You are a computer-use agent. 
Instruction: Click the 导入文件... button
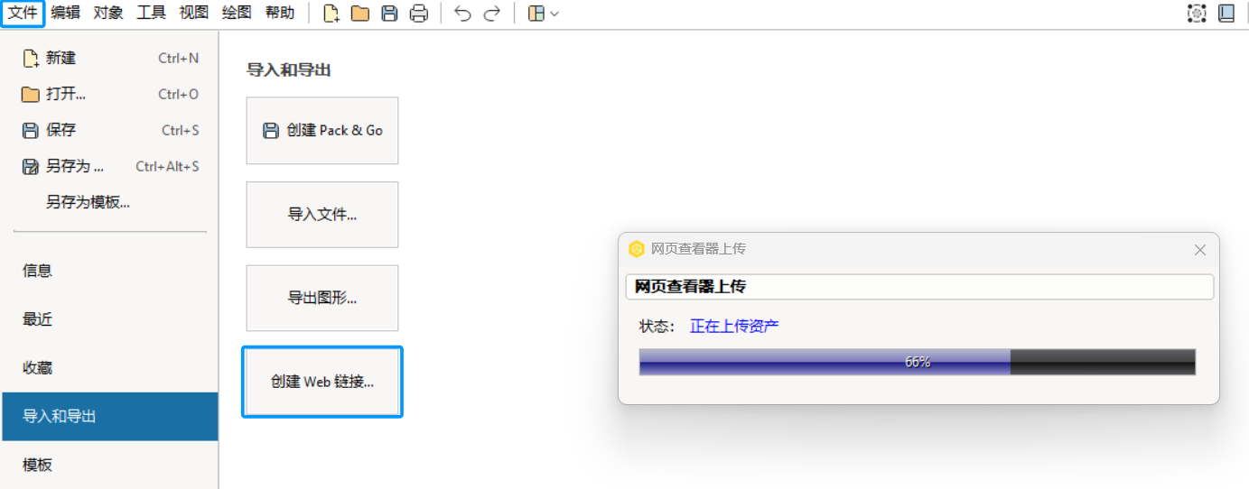click(x=322, y=215)
